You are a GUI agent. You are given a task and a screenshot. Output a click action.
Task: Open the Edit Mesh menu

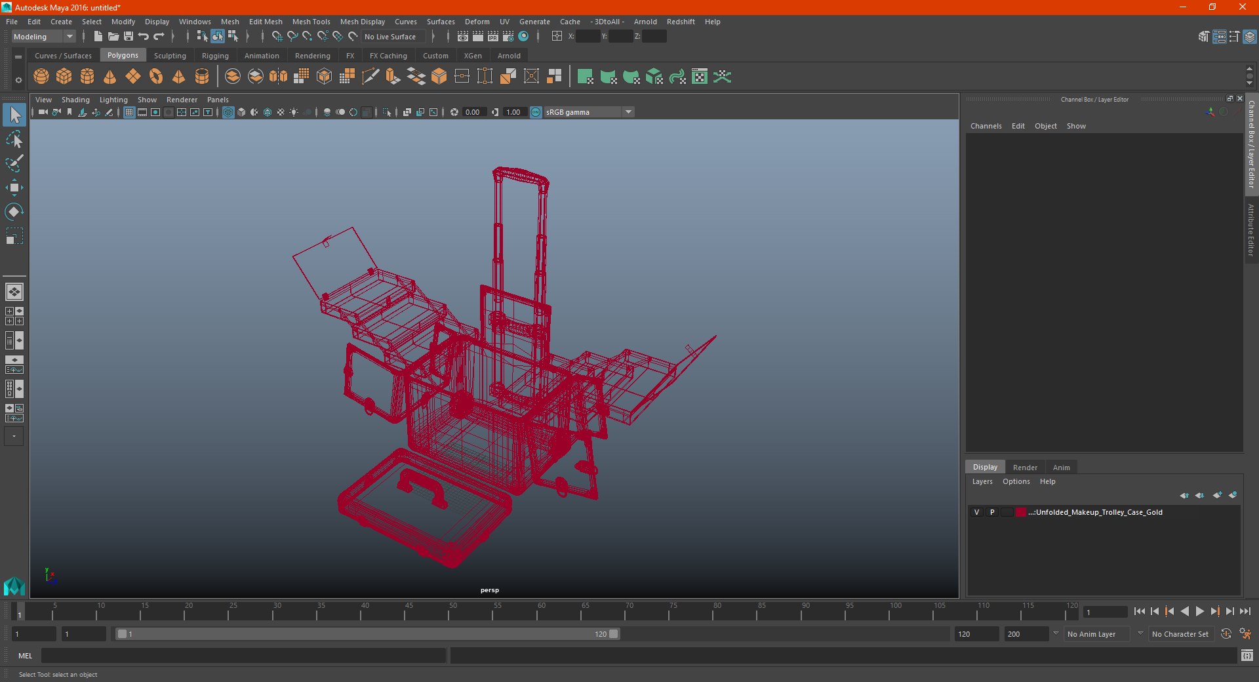click(x=266, y=22)
